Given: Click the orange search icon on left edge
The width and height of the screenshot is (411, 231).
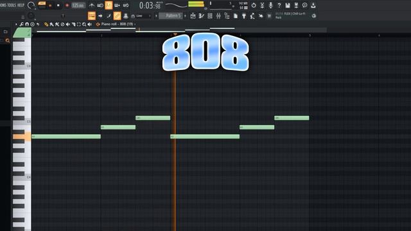Looking at the screenshot, I should (x=8, y=40).
